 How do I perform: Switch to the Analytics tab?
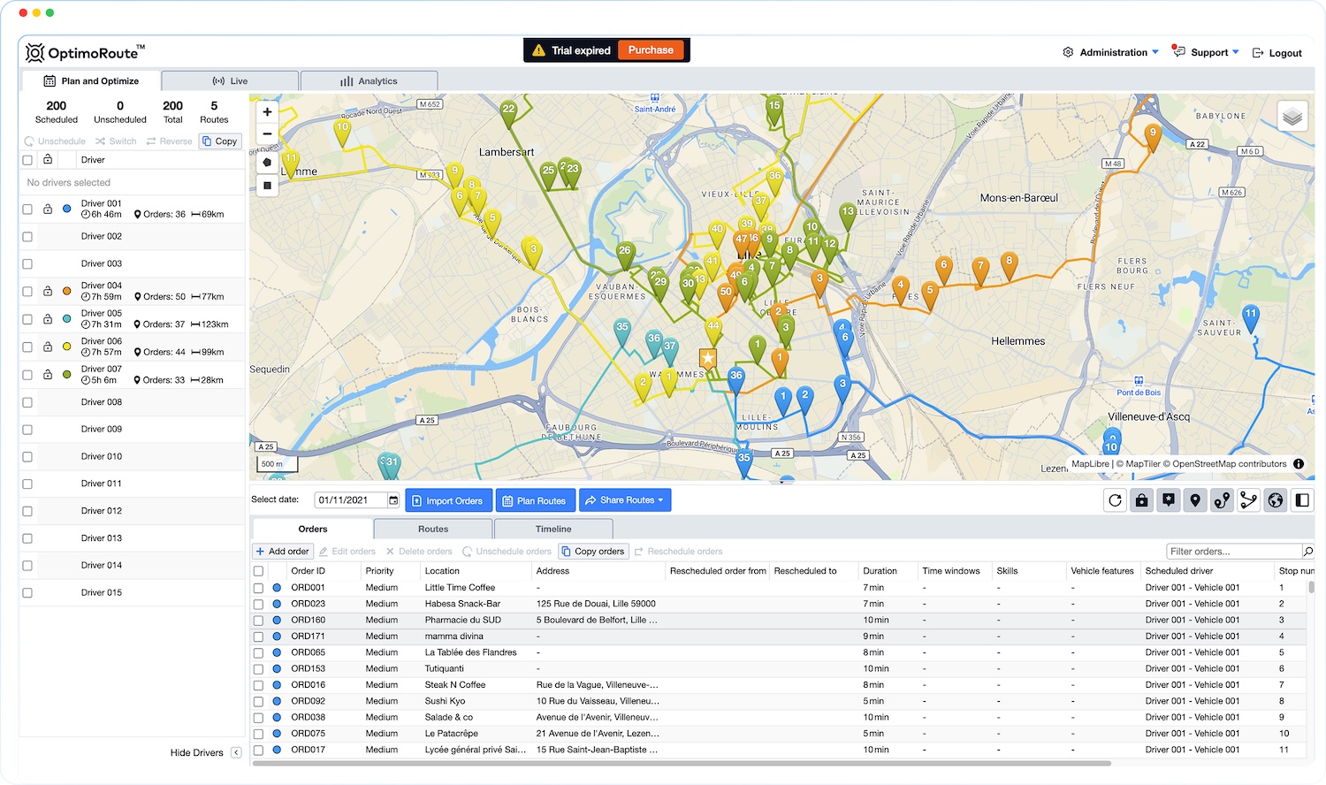369,80
